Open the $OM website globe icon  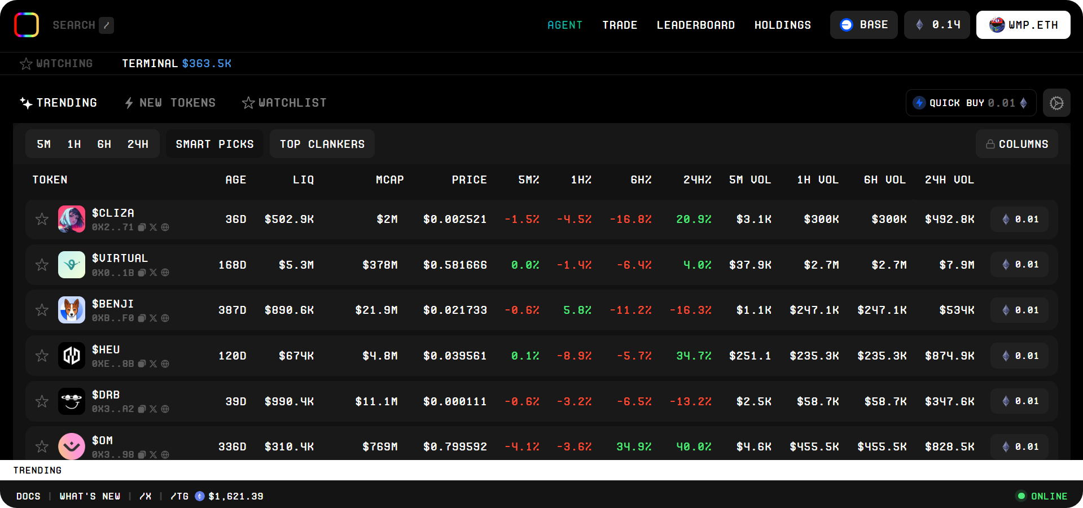coord(165,454)
